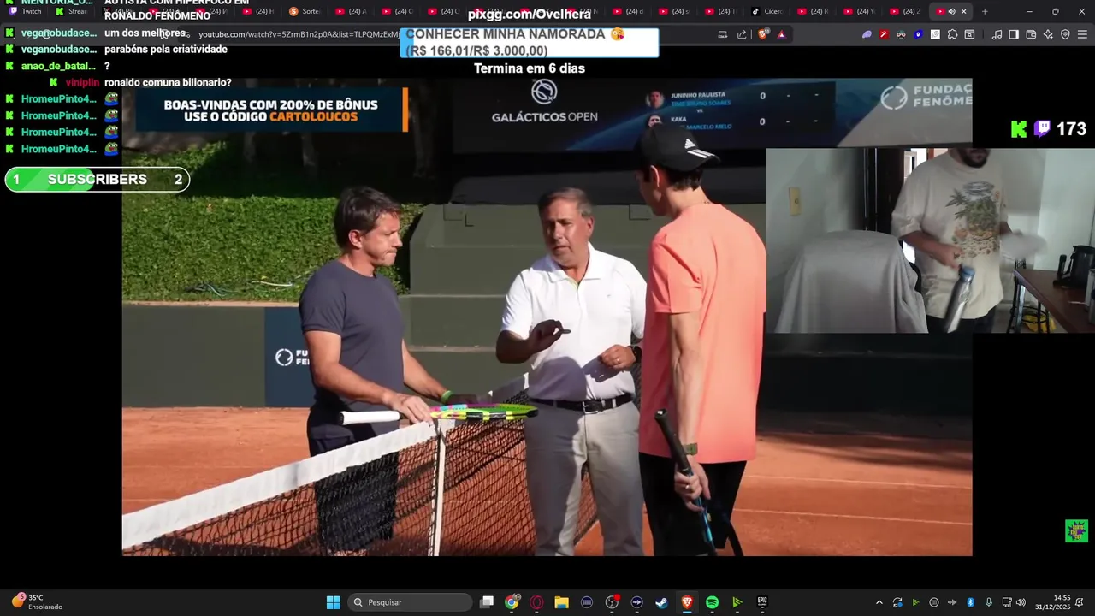Switch to the Sorte browser tab
Screen dimensions: 1095x616
pyautogui.click(x=305, y=11)
